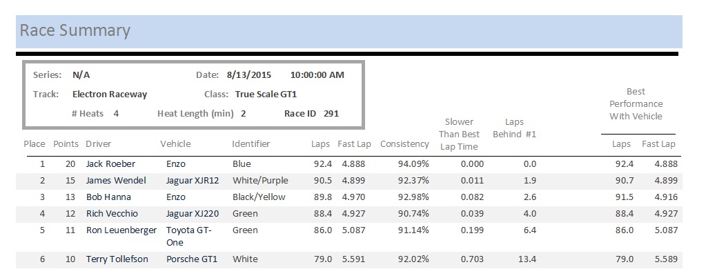
Task: Click best laps value 90.7
Action: 624,181
